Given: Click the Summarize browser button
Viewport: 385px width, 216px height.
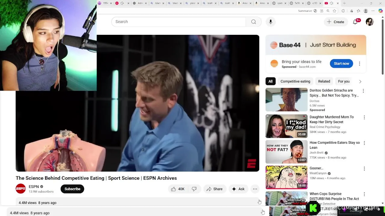Looking at the screenshot, I should click(x=305, y=11).
